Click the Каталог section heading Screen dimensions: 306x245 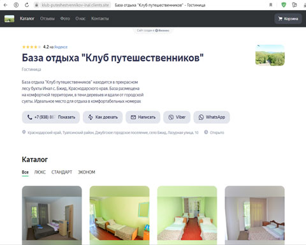pos(35,160)
